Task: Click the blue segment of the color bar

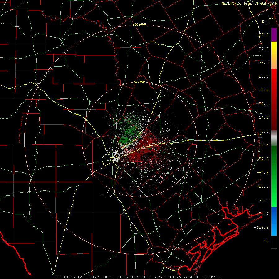Action: click(274, 221)
